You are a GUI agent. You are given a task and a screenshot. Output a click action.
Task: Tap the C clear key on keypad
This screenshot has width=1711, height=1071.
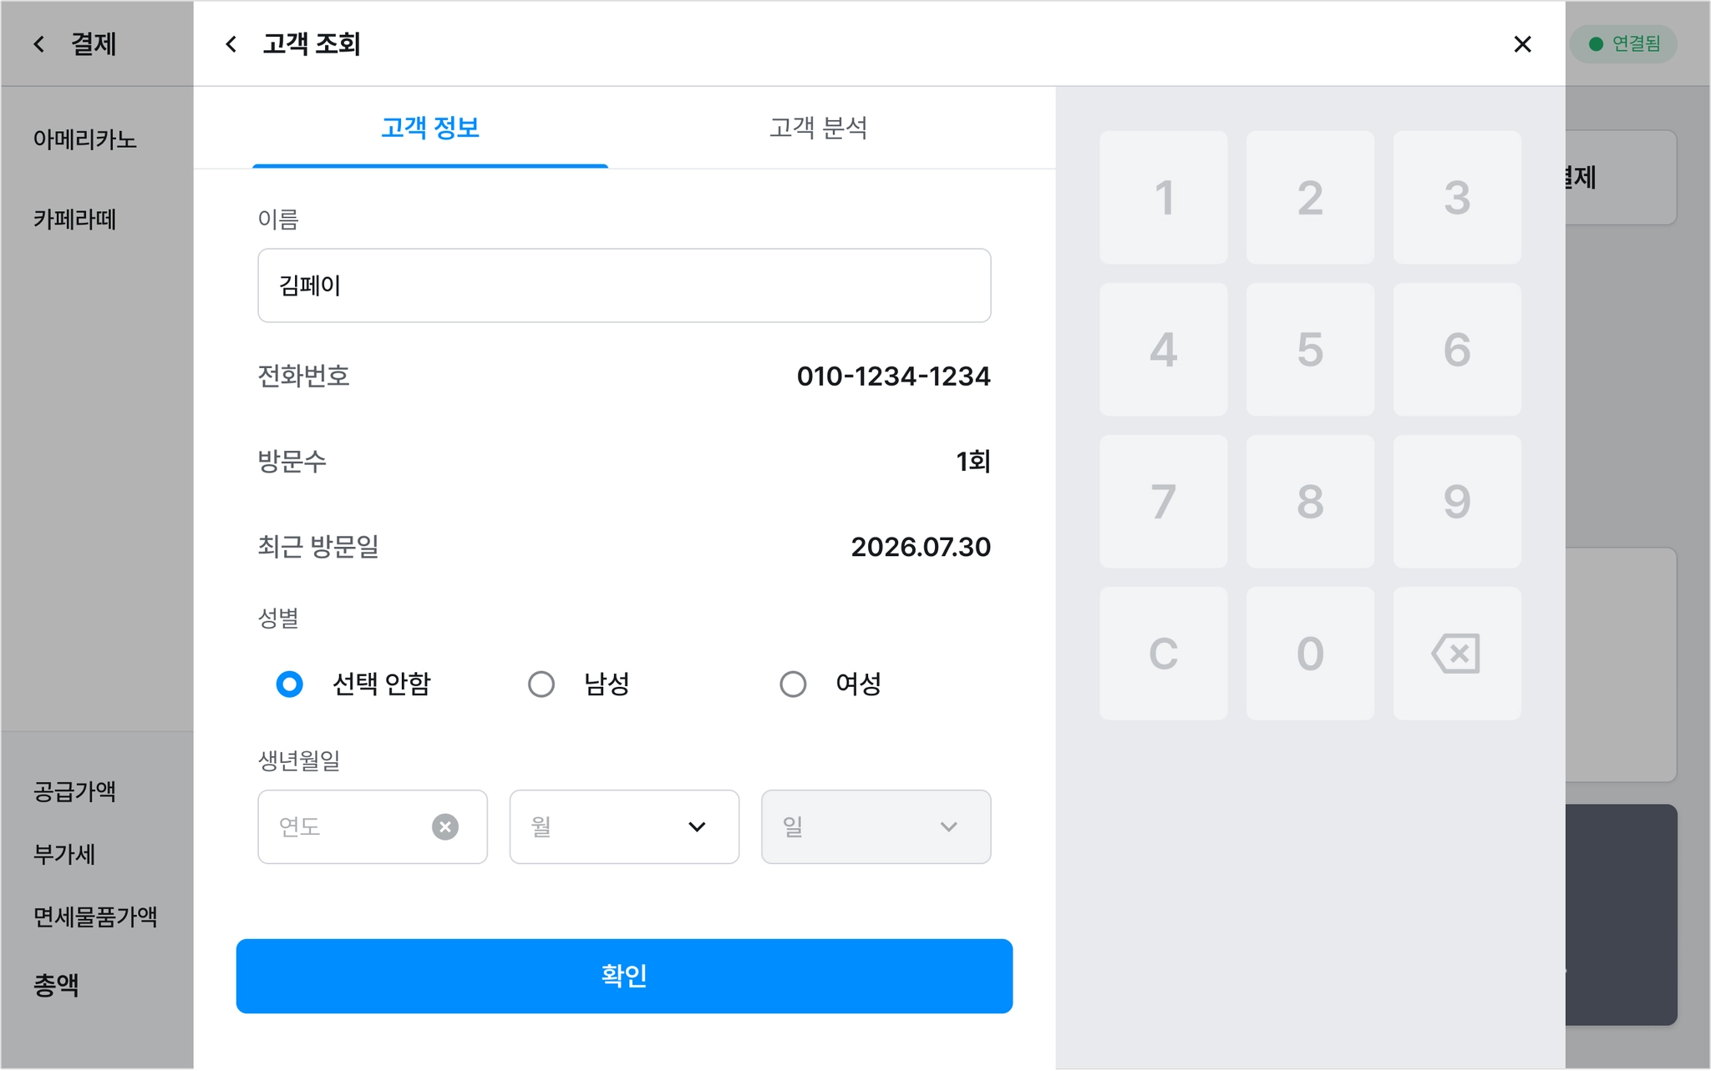[1163, 653]
